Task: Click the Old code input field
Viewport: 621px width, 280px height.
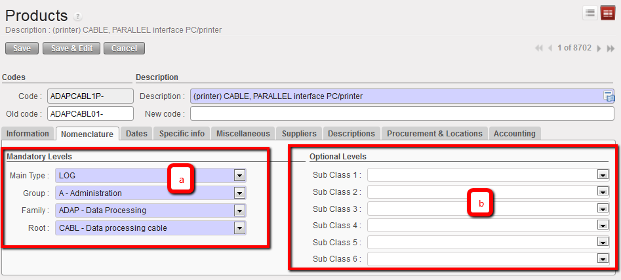Action: click(90, 113)
